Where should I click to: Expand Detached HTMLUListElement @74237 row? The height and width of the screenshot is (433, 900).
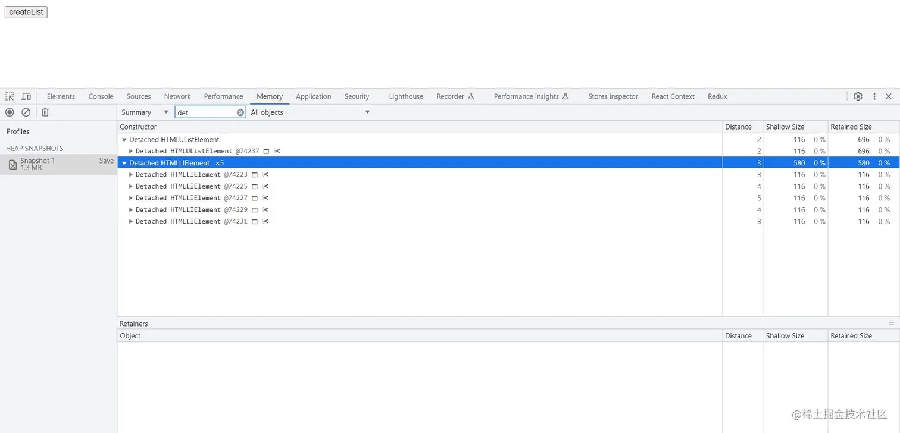pos(131,151)
